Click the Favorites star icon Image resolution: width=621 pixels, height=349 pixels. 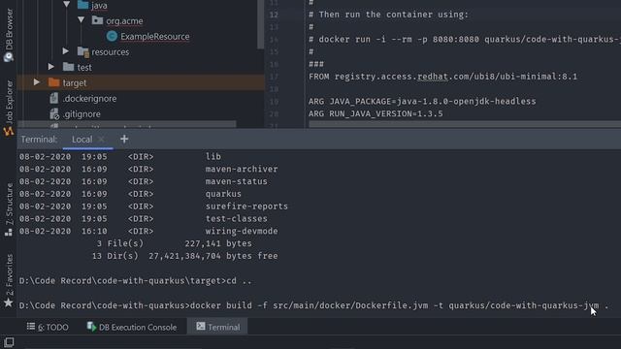click(x=9, y=303)
